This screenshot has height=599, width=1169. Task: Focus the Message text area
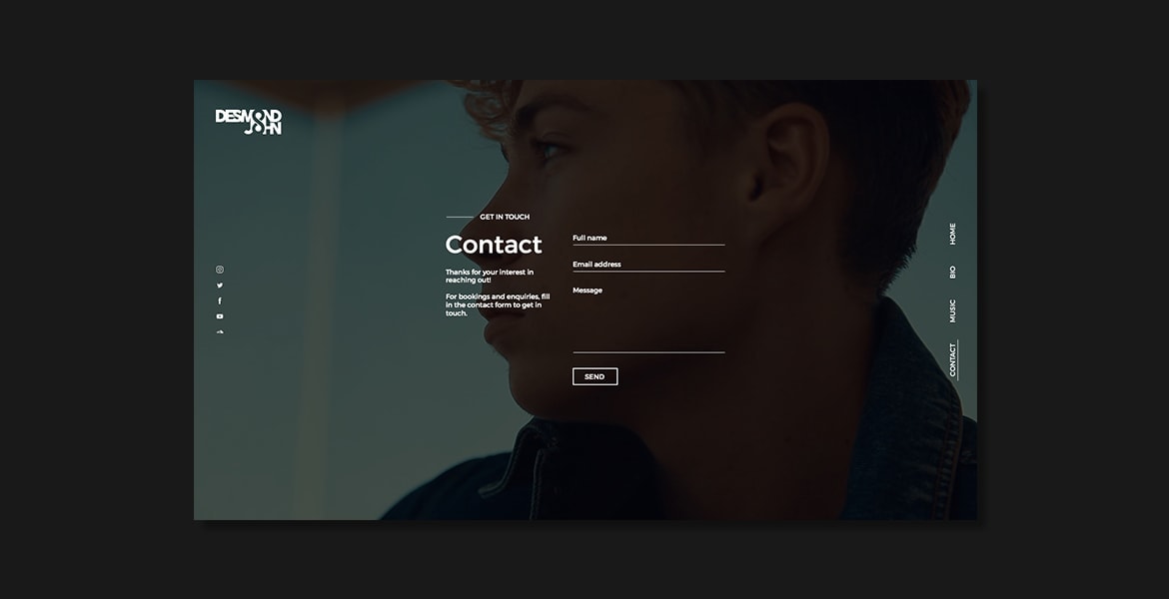[x=648, y=318]
